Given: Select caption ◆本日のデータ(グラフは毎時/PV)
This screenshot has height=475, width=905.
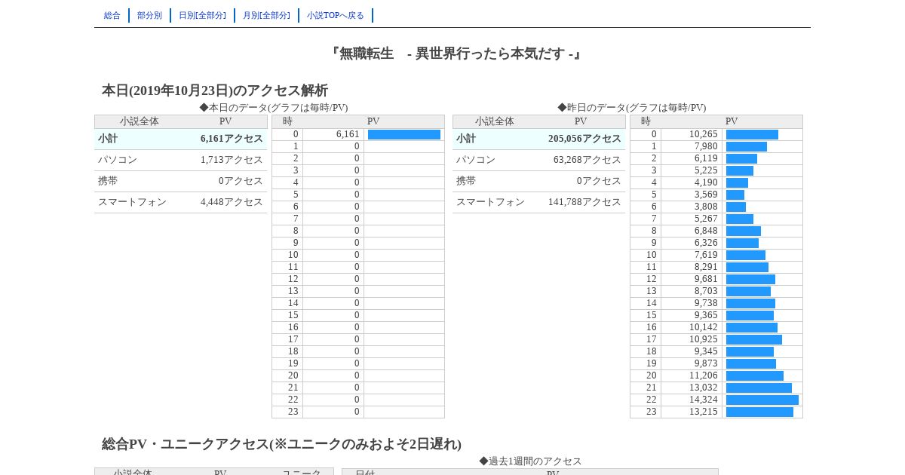Looking at the screenshot, I should [x=274, y=108].
